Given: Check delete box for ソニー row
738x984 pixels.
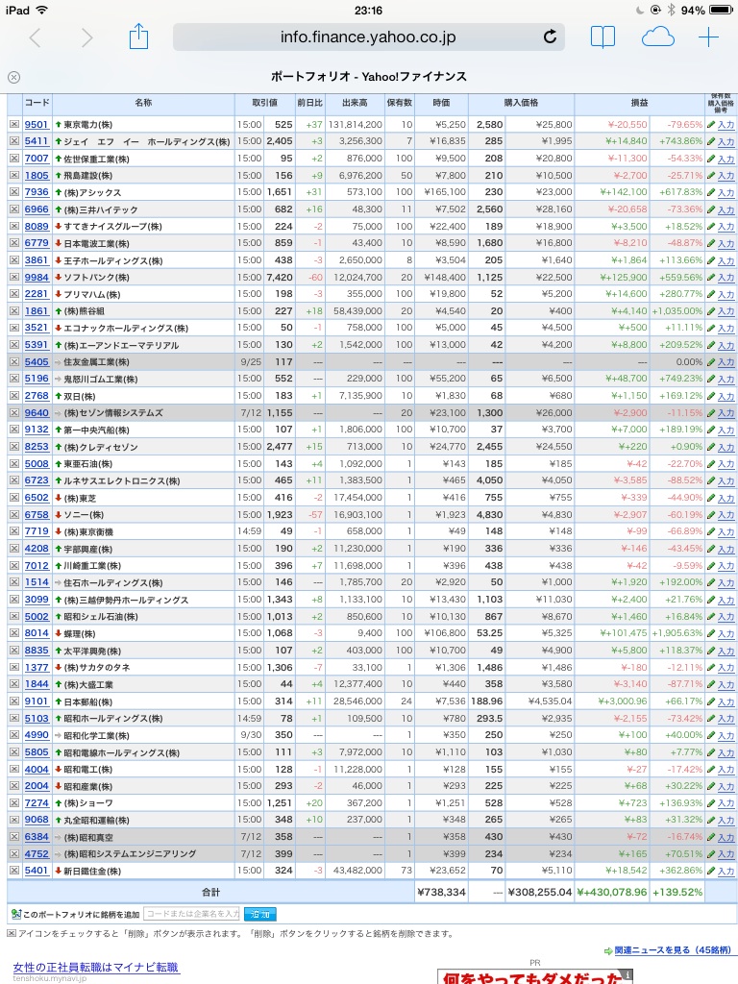Looking at the screenshot, I should point(13,515).
